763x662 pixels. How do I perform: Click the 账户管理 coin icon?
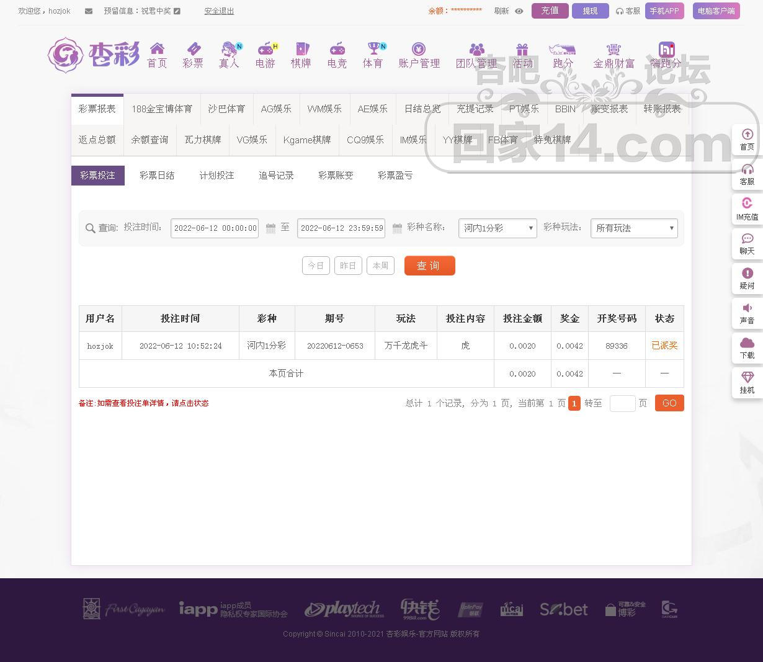click(x=419, y=49)
